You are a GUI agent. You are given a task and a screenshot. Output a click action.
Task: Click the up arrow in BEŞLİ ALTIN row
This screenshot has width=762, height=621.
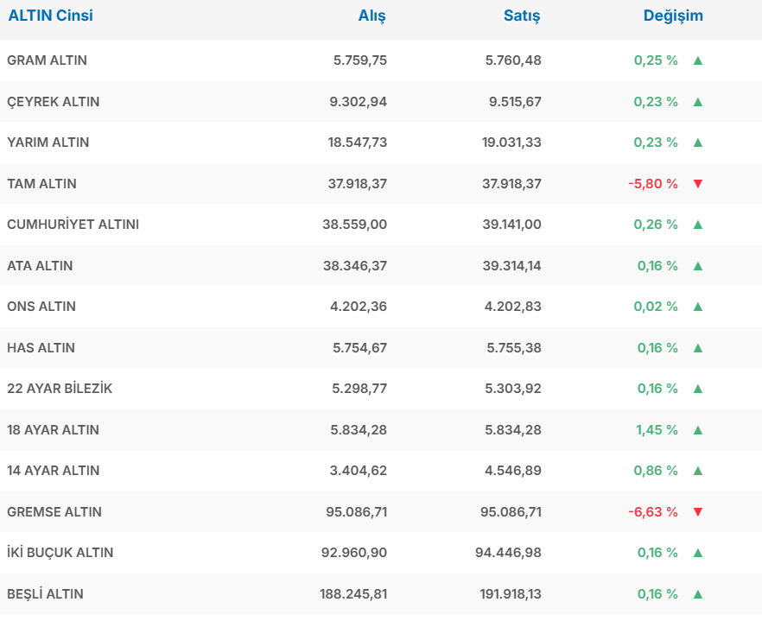tap(698, 594)
